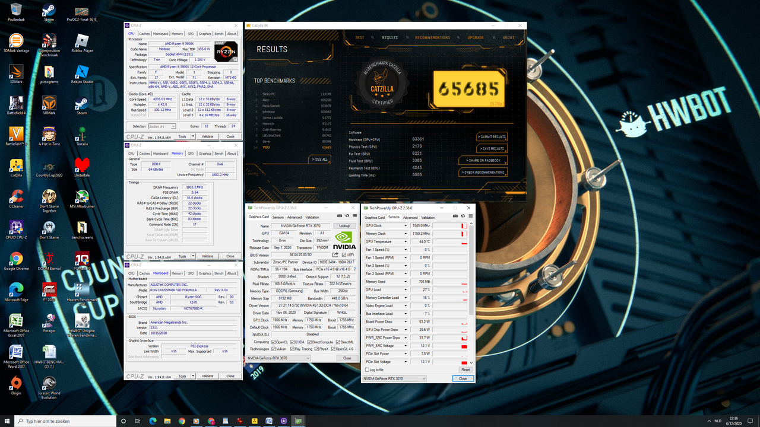This screenshot has width=760, height=427.
Task: Launch Google Chrome from the desktop
Action: coord(16,261)
